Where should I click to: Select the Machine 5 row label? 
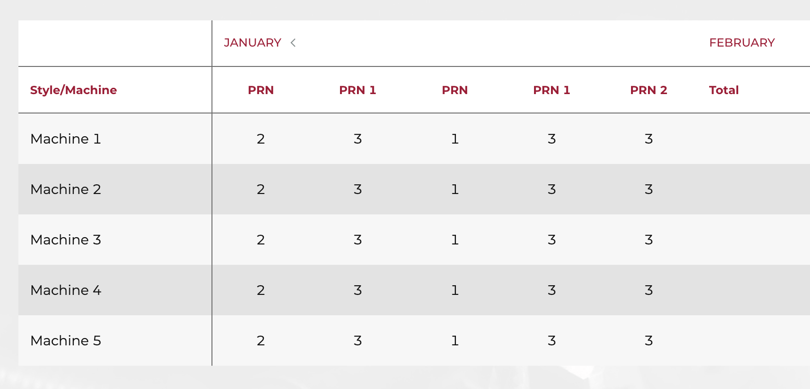[65, 340]
